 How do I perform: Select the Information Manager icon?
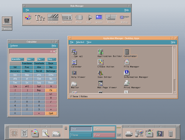[x=127, y=73]
